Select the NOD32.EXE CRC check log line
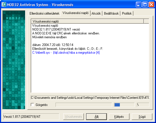The image size is (156, 123). pyautogui.click(x=66, y=33)
